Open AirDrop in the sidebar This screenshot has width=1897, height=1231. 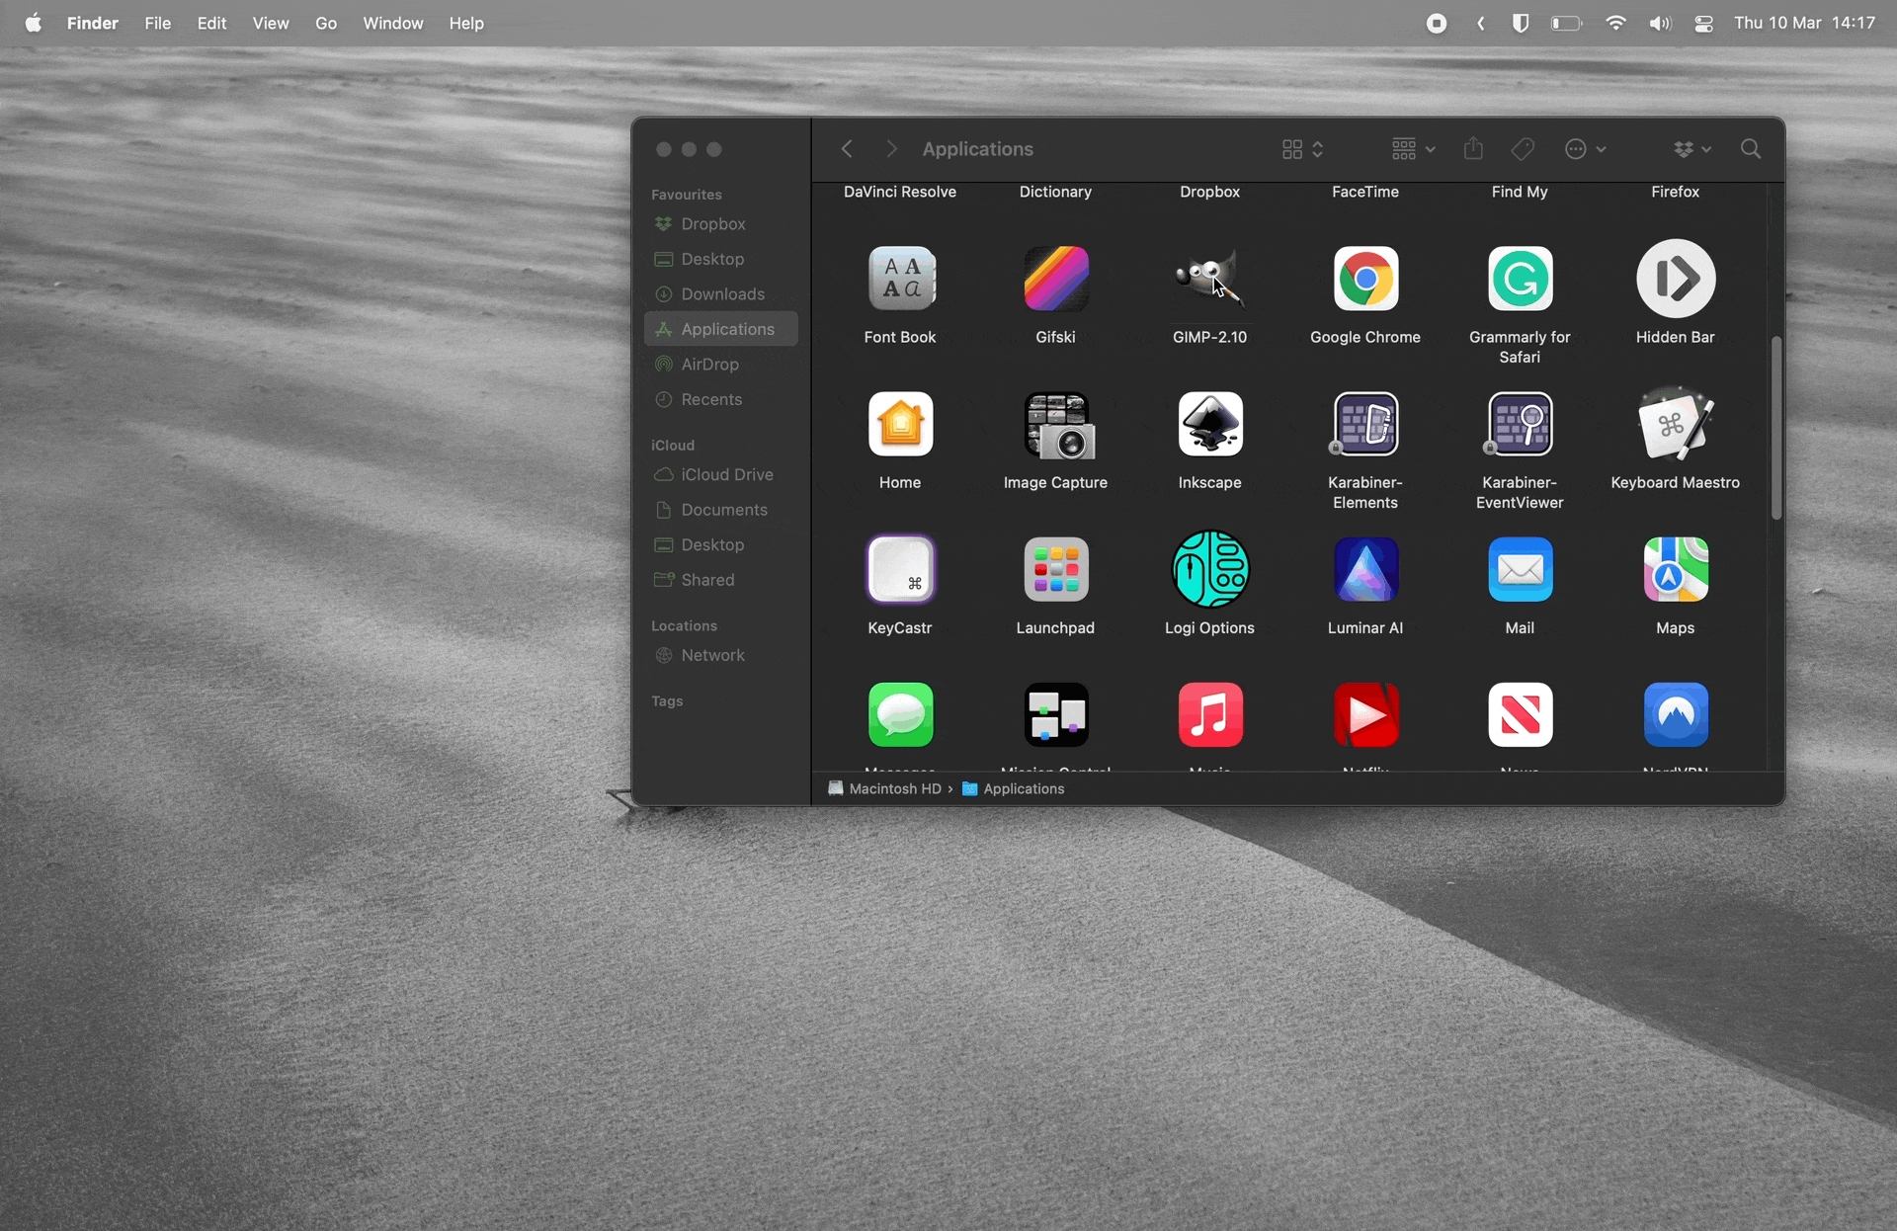click(x=720, y=365)
